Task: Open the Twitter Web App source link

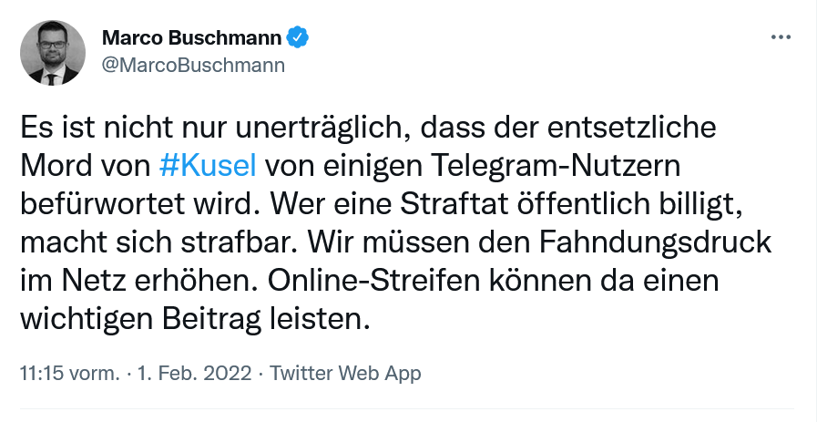Action: (346, 374)
